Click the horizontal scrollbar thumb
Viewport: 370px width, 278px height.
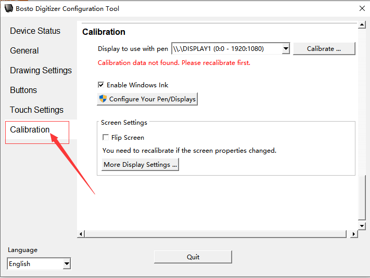pyautogui.click(x=215, y=234)
